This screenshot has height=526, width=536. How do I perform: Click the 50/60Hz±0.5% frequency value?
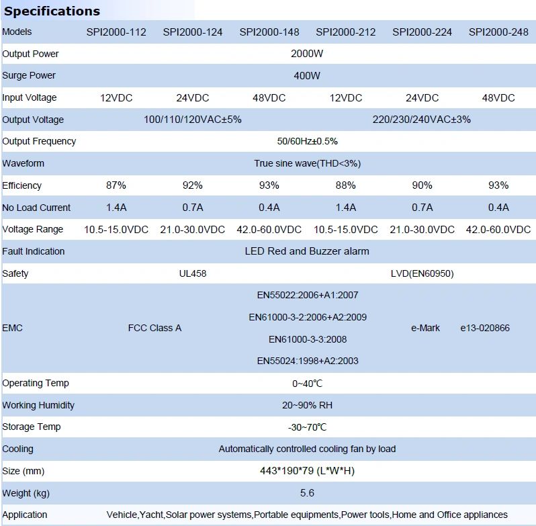(307, 141)
